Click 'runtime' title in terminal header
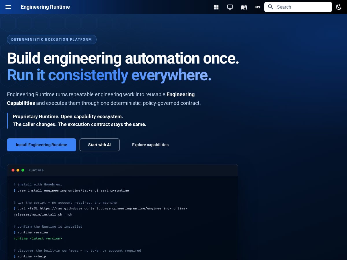Screen dimensions: 347x260 point(36,170)
